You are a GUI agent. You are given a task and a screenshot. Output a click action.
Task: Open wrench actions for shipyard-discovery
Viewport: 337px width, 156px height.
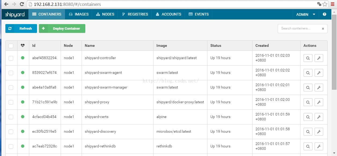coord(319,132)
